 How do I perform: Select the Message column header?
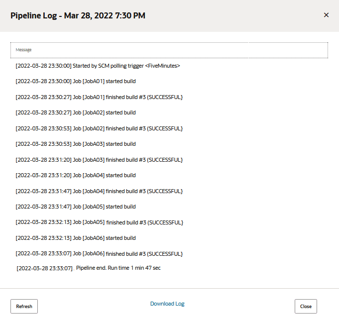click(x=169, y=50)
